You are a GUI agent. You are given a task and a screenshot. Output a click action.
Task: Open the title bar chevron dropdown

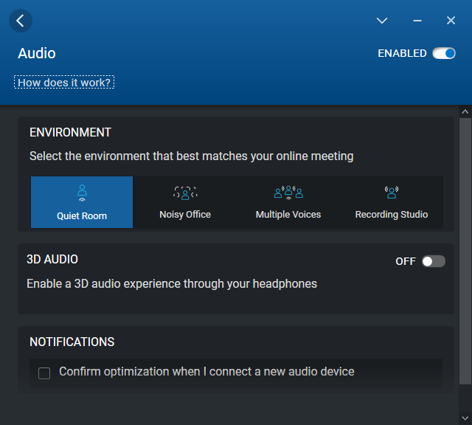[x=382, y=21]
